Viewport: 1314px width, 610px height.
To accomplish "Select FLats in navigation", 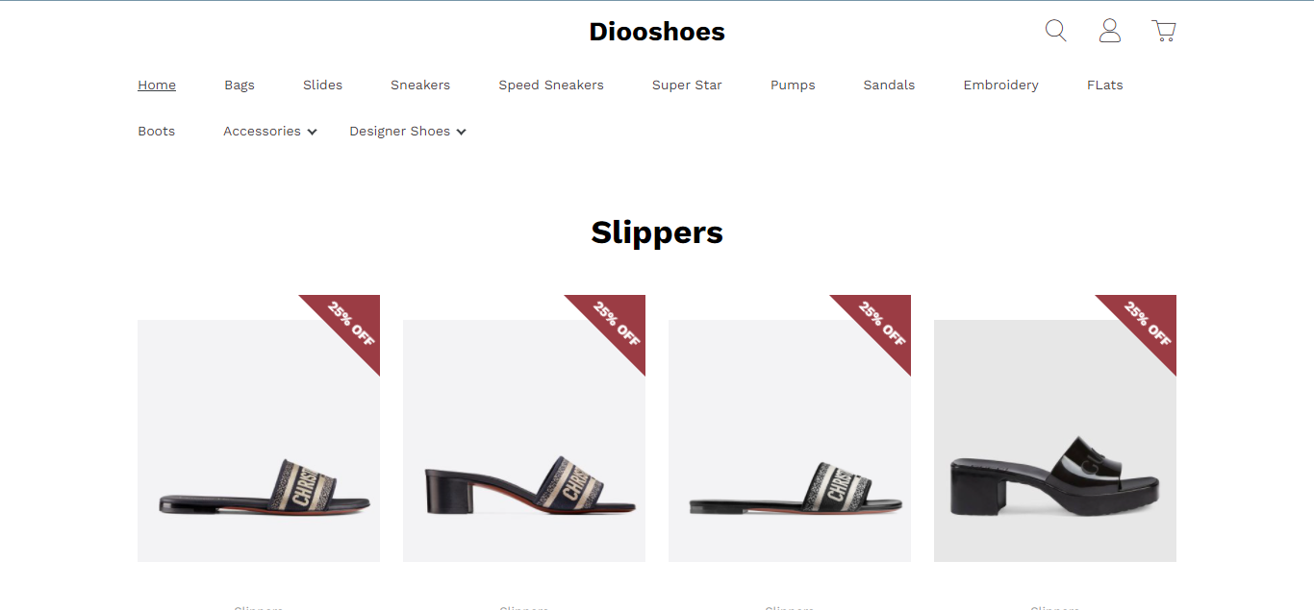I will 1105,85.
